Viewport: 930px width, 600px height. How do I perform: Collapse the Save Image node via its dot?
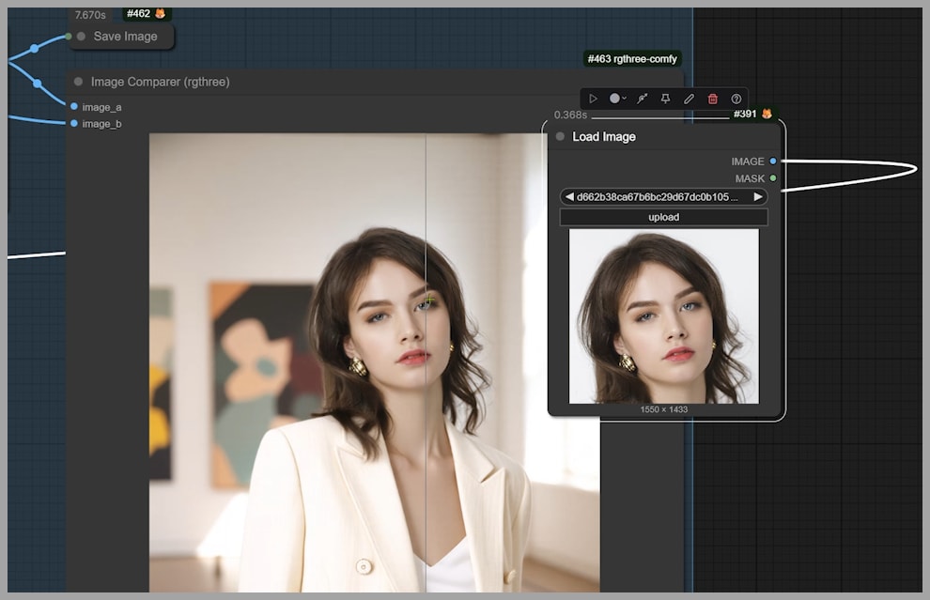click(x=81, y=37)
